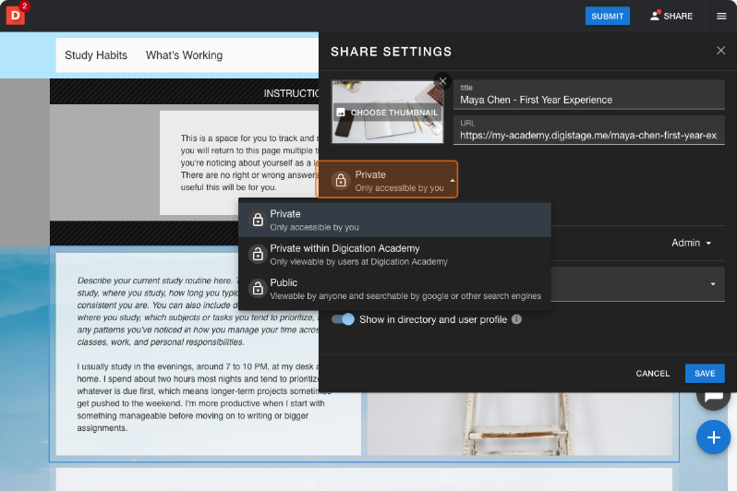Screen dimensions: 737x491
Task: Collapse the Private visibility dropdown
Action: coord(387,180)
